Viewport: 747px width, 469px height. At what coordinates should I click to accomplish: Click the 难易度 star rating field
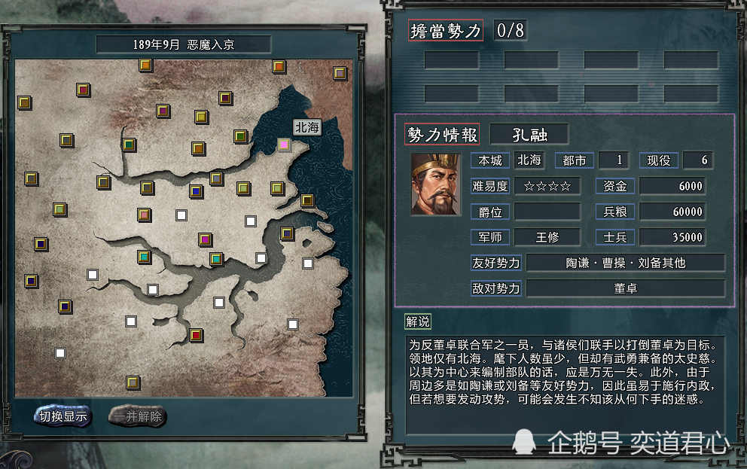click(547, 186)
